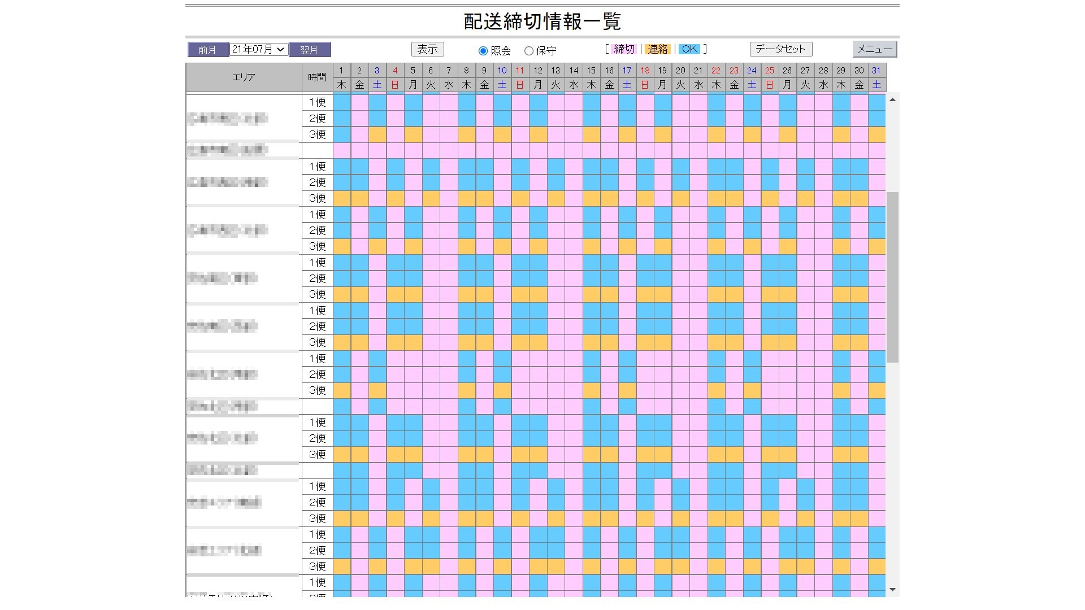The height and width of the screenshot is (610, 1085).
Task: Click day 23 holiday header cell
Action: (734, 71)
